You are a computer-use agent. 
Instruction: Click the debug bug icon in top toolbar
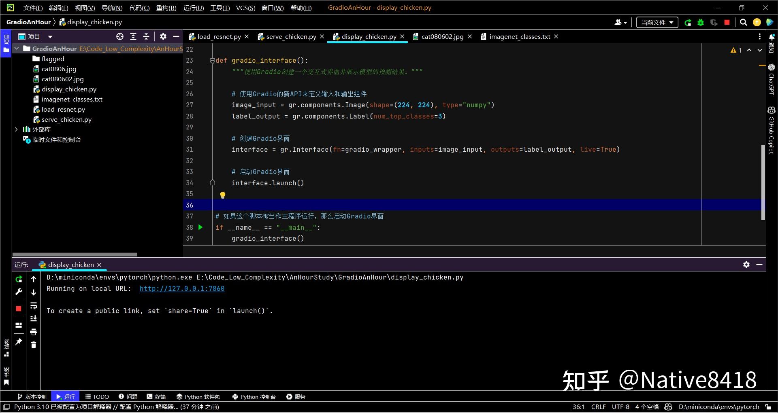(701, 23)
